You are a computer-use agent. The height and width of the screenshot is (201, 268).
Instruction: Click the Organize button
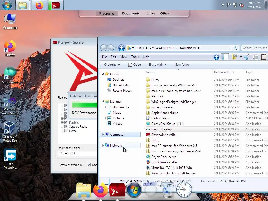pos(112,65)
